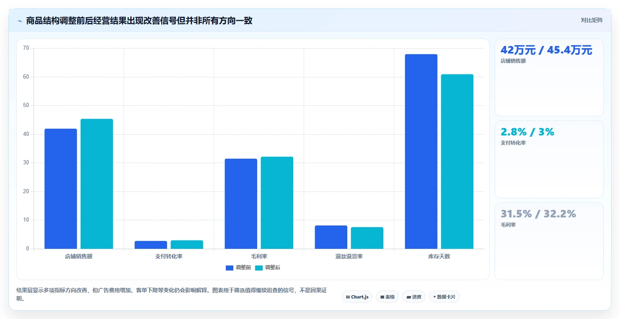620x319 pixels.
Task: Click the y-axis tick label 50
Action: click(x=26, y=105)
